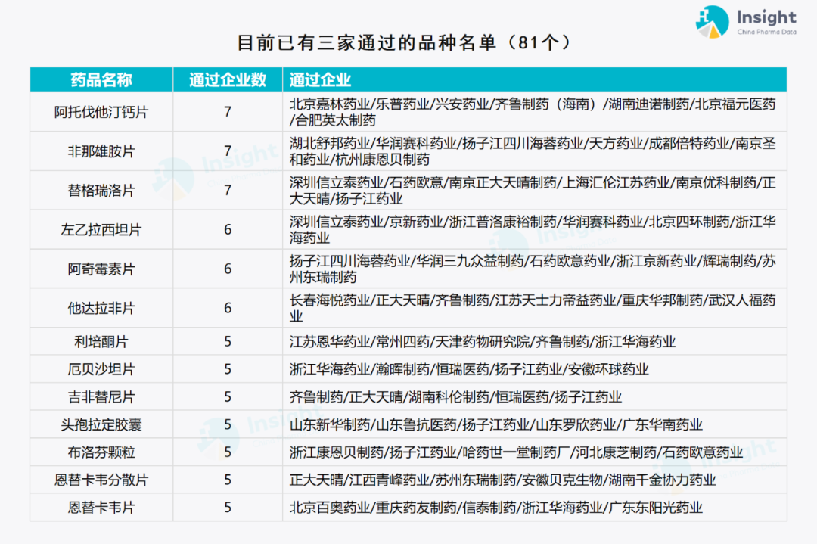The height and width of the screenshot is (544, 817).
Task: Click companies list starting 浙江华海药业/瀚晖制药
Action: (469, 369)
